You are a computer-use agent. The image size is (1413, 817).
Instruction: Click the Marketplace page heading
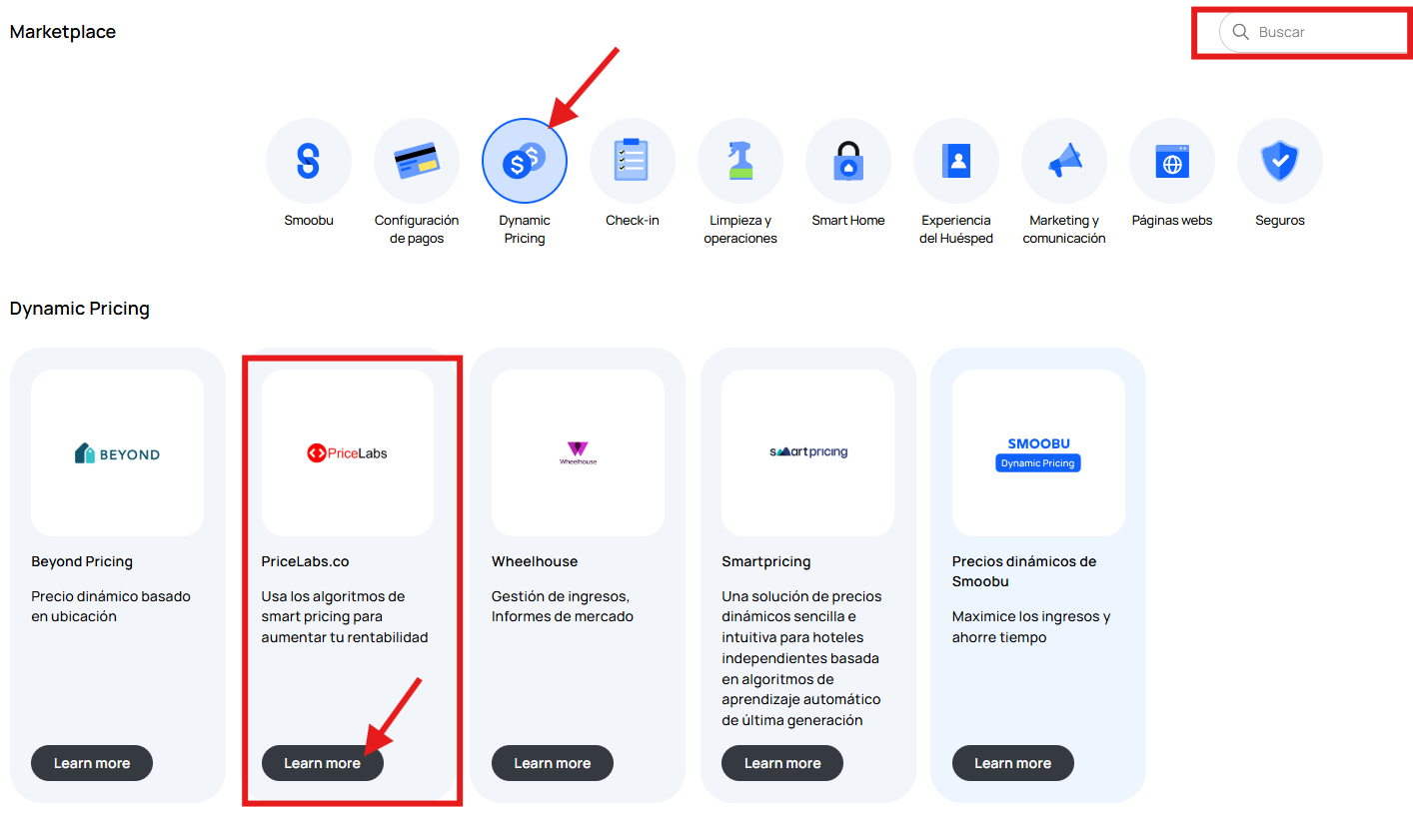63,32
